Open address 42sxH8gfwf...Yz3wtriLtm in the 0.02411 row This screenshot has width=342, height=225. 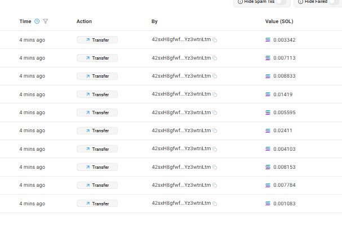181,130
